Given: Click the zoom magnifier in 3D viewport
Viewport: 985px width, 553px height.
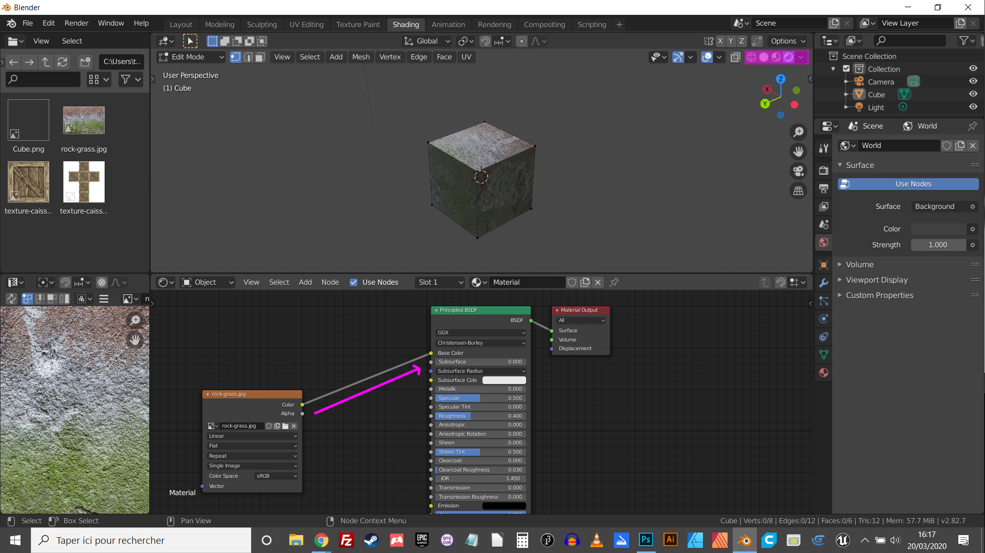Looking at the screenshot, I should (798, 132).
